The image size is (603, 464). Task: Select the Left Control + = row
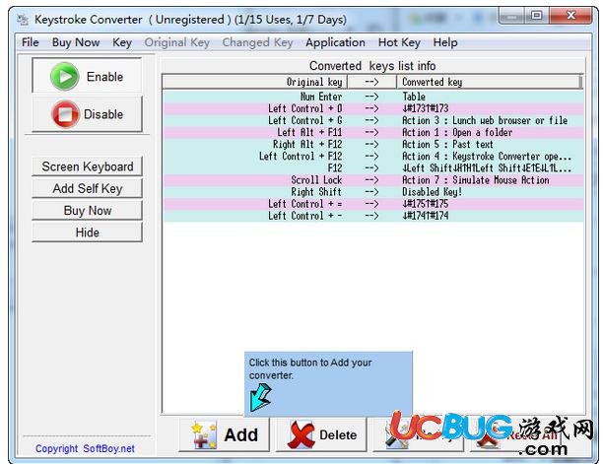373,204
